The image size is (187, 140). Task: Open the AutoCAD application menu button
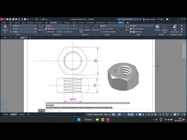coord(3,19)
